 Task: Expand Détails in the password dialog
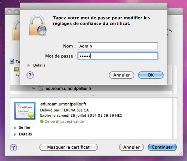point(29,65)
